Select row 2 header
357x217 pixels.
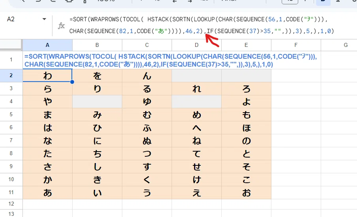[x=11, y=76]
